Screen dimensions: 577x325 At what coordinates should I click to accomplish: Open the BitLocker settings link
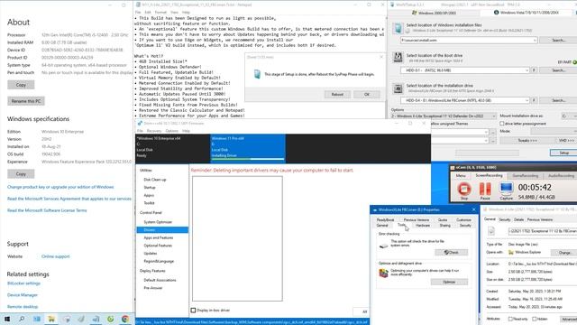23,283
